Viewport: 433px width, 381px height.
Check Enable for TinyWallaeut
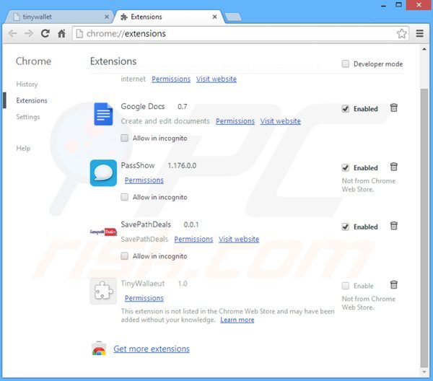[x=346, y=286]
